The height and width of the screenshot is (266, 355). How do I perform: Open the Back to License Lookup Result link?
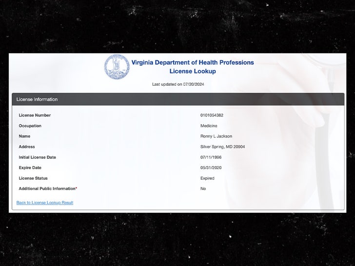pyautogui.click(x=45, y=203)
